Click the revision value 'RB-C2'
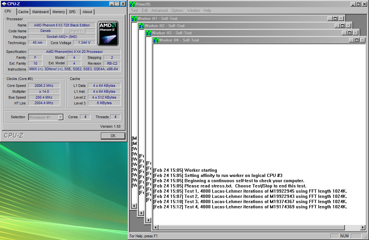Viewport: 369px width, 240px height. coord(112,63)
